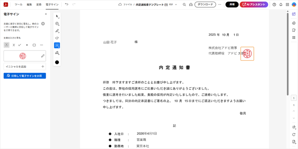Click the placed red stamp on the document

[x=247, y=54]
